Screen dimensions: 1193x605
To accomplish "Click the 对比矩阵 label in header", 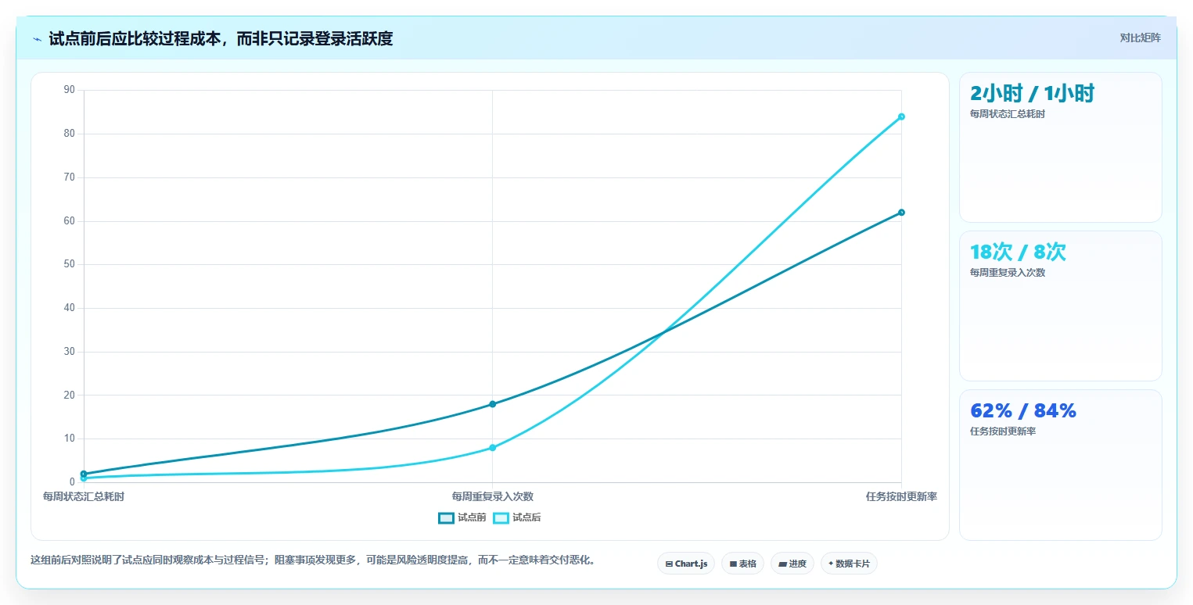I will pos(1140,38).
